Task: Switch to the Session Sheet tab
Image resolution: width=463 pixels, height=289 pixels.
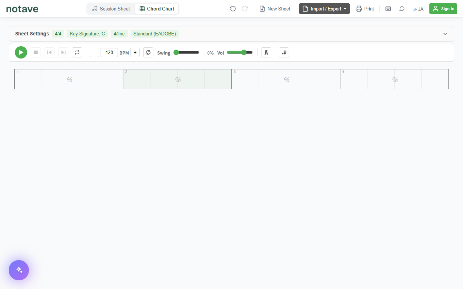Action: 111,9
